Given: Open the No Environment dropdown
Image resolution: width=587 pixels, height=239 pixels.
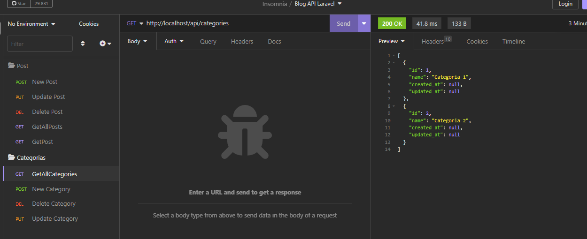Looking at the screenshot, I should [x=31, y=24].
